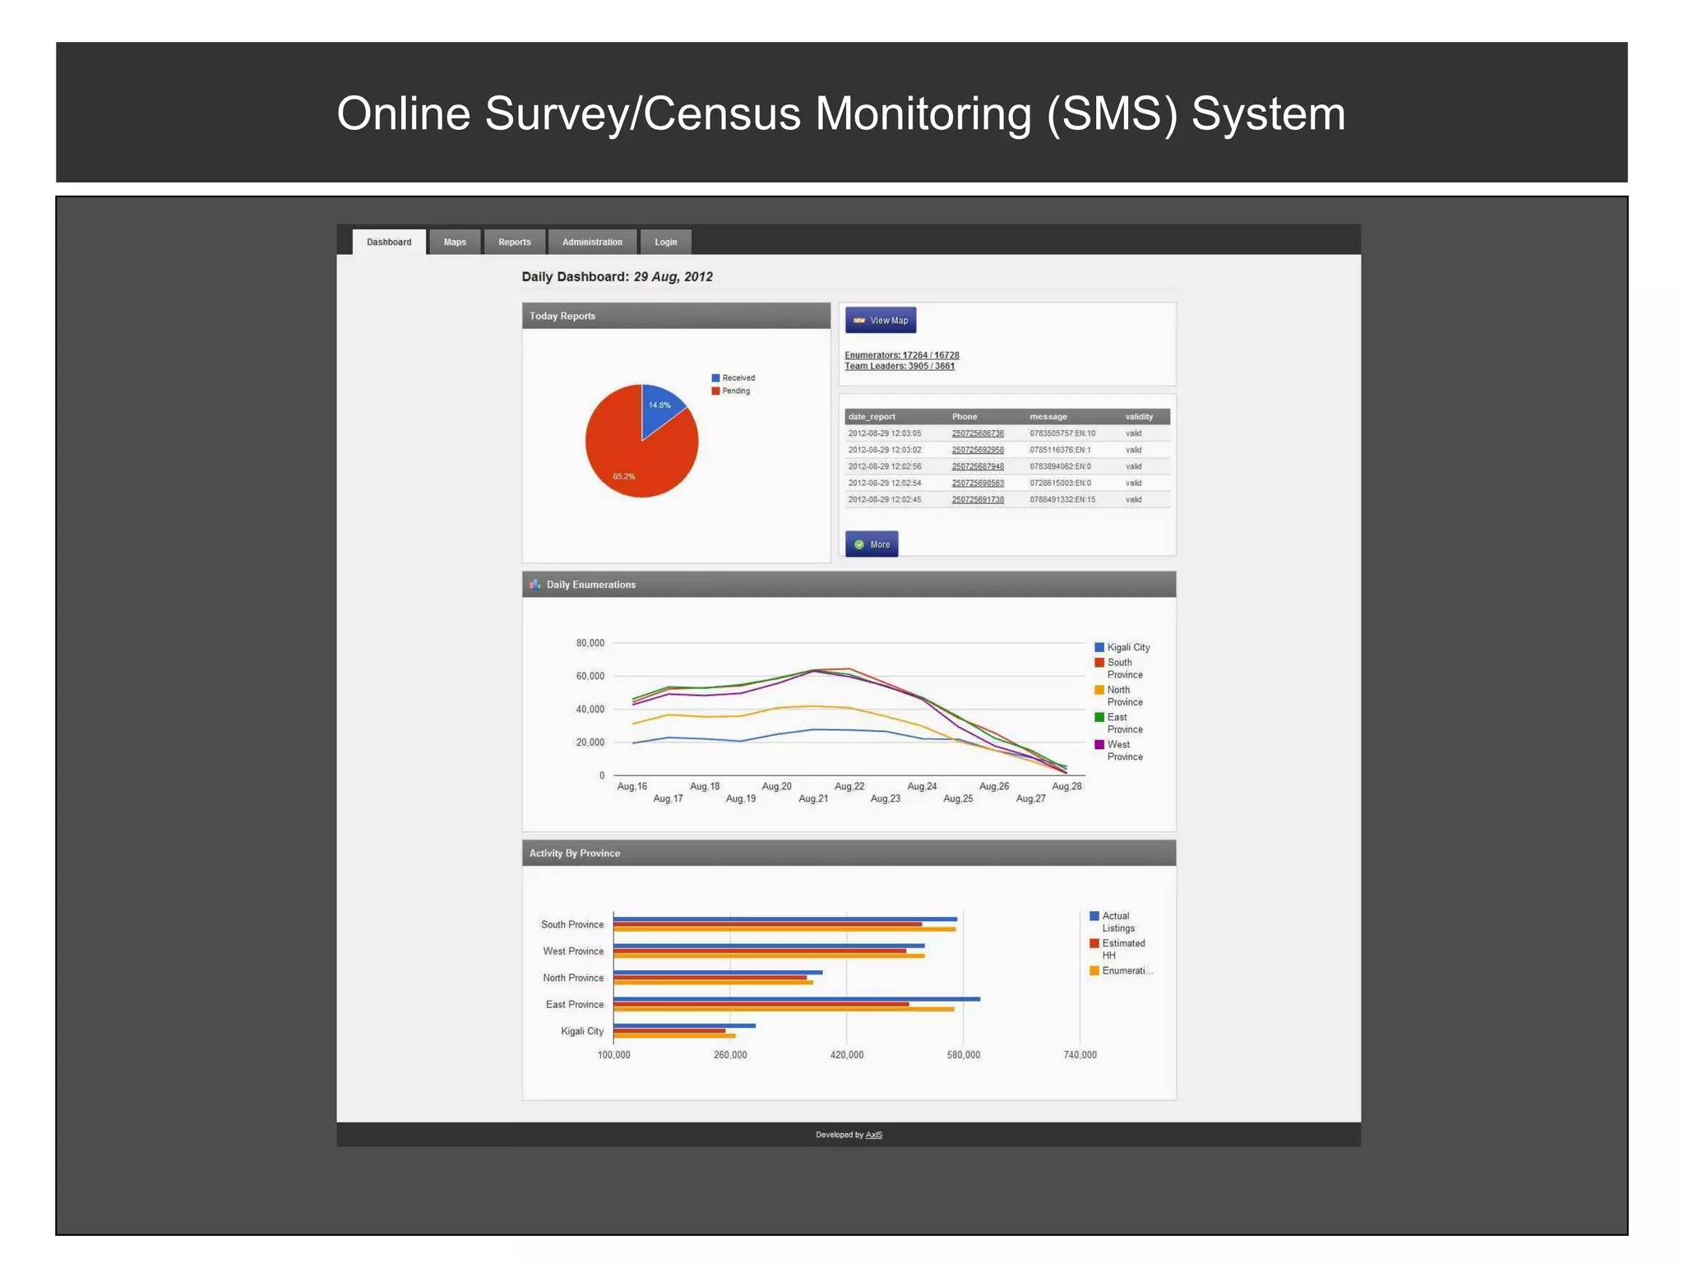
Task: Open the Enumerators 17264 / 16728 link
Action: point(901,355)
